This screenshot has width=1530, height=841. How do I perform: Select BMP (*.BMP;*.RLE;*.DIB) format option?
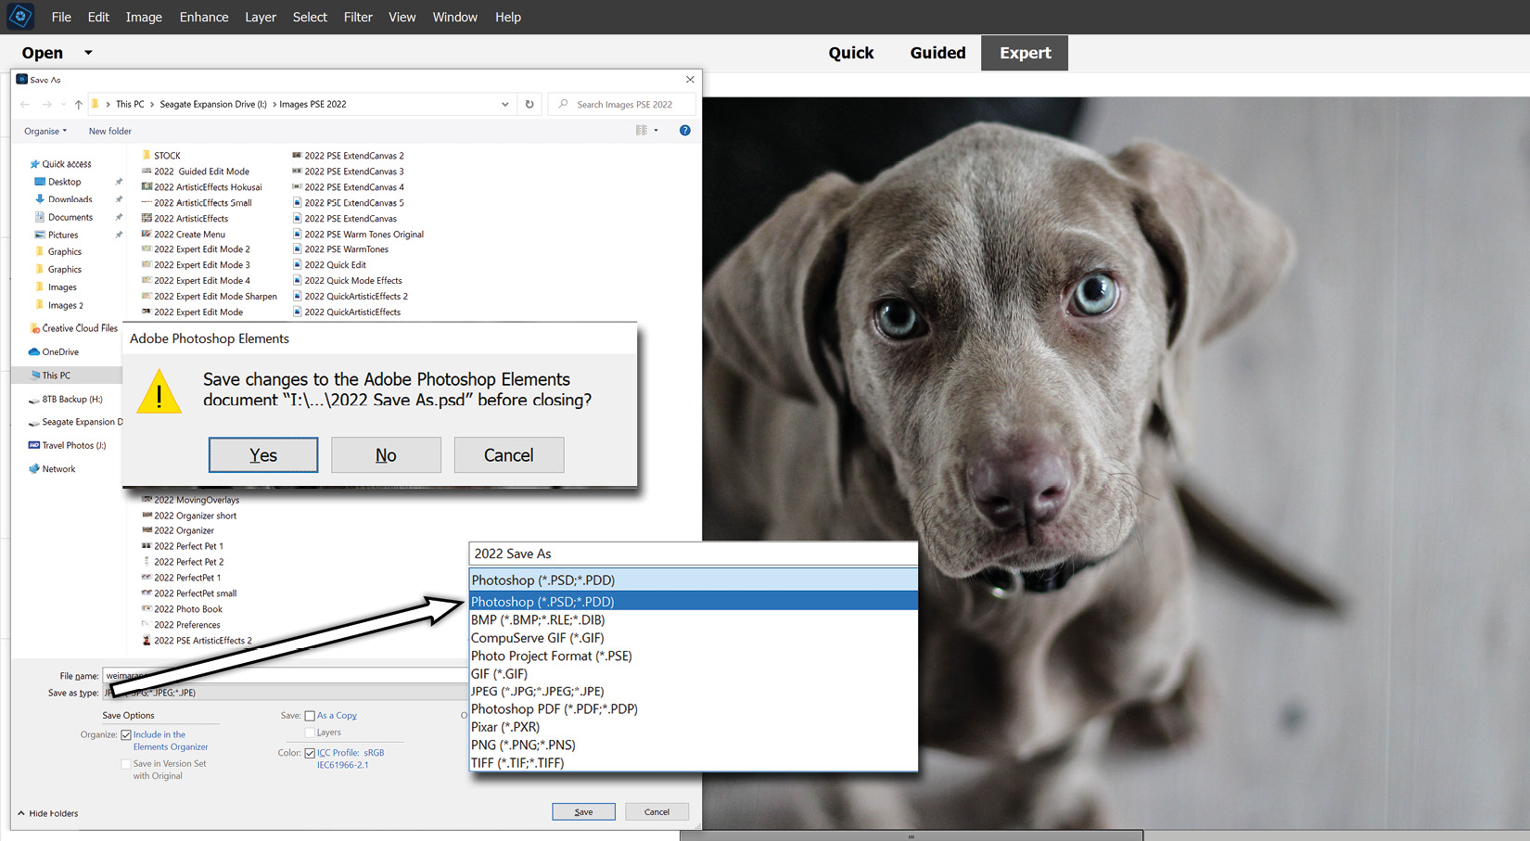point(694,620)
